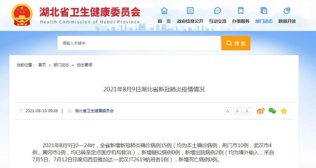This screenshot has height=168, width=316.
Task: Click the pie chart icon for 数据开放
Action: tap(287, 11)
